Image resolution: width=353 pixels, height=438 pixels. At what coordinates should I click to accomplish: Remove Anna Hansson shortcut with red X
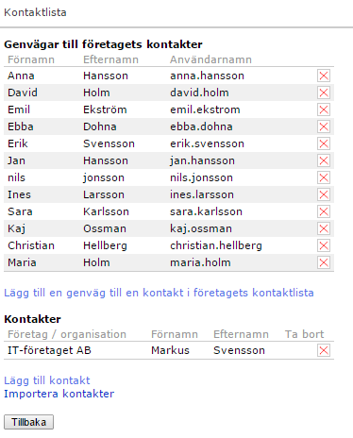click(x=324, y=76)
